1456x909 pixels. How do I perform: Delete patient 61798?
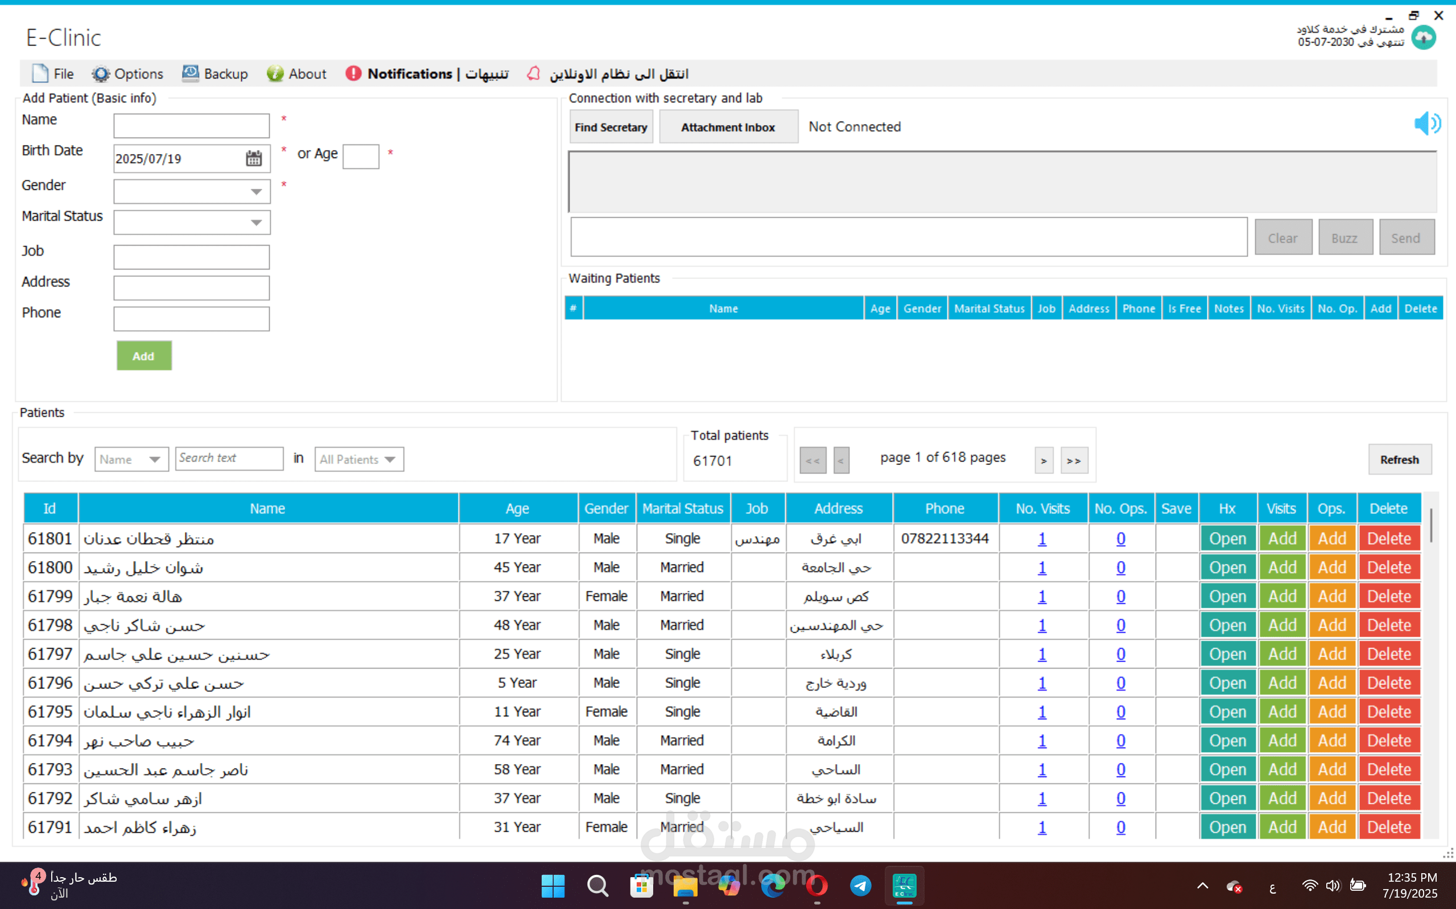click(x=1389, y=625)
